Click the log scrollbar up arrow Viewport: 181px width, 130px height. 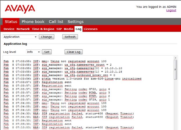click(x=175, y=58)
